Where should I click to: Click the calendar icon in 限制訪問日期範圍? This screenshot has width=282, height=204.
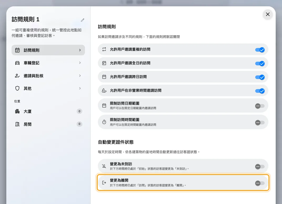point(104,105)
